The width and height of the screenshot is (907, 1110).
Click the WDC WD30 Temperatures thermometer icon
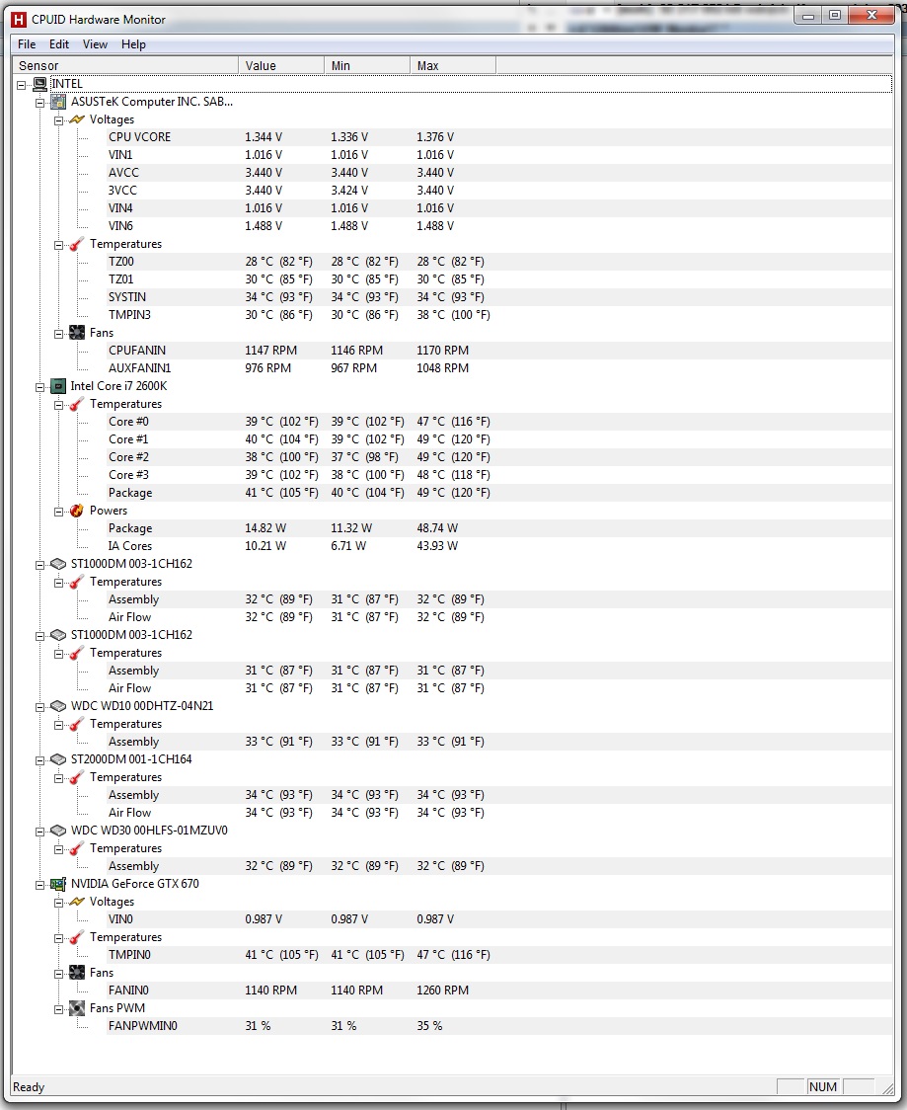coord(76,848)
